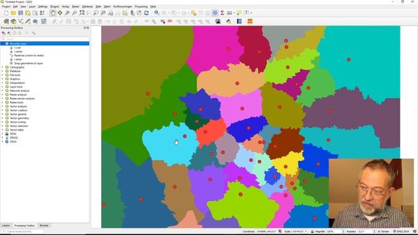Click the Toolbox options wrench icon
The height and width of the screenshot is (235, 418).
pos(34,33)
